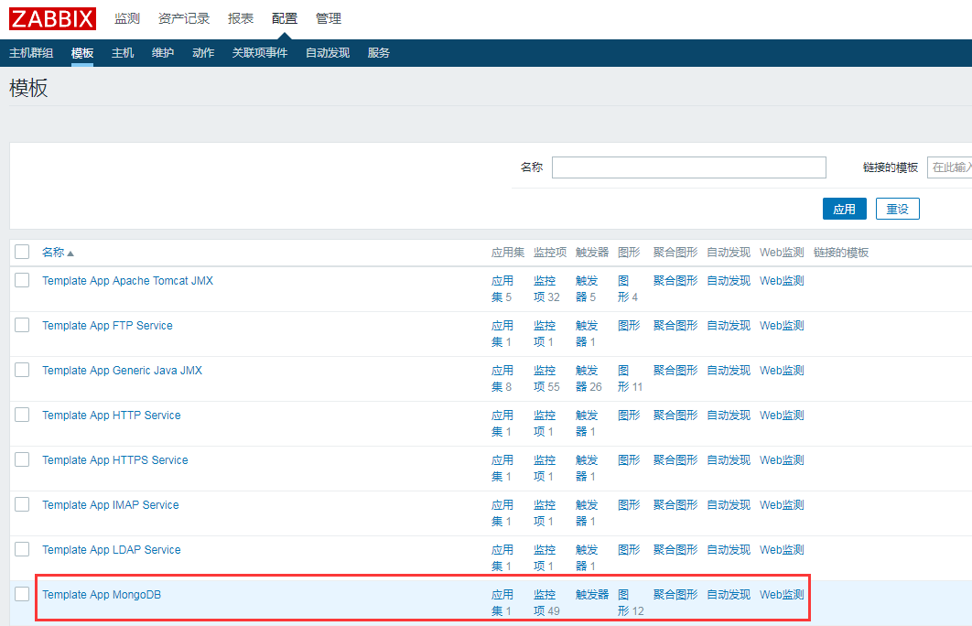Open Template App MongoDB link
This screenshot has width=972, height=626.
pos(102,594)
